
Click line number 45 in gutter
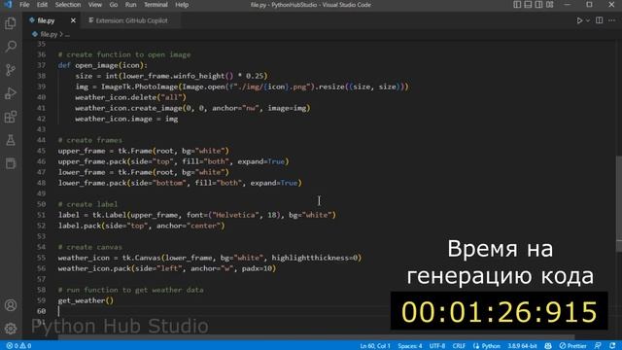(41, 151)
